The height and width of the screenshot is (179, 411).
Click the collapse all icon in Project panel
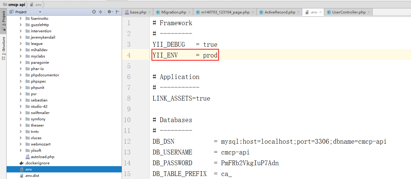(101, 12)
